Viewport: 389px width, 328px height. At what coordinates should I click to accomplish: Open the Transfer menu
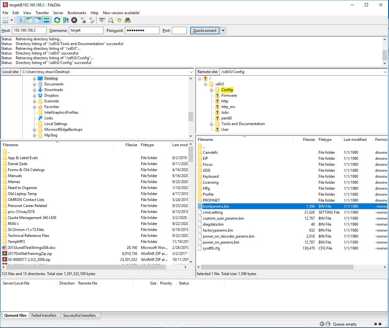click(42, 13)
